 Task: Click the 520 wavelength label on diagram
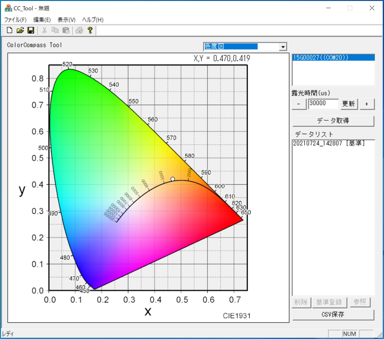coord(67,64)
